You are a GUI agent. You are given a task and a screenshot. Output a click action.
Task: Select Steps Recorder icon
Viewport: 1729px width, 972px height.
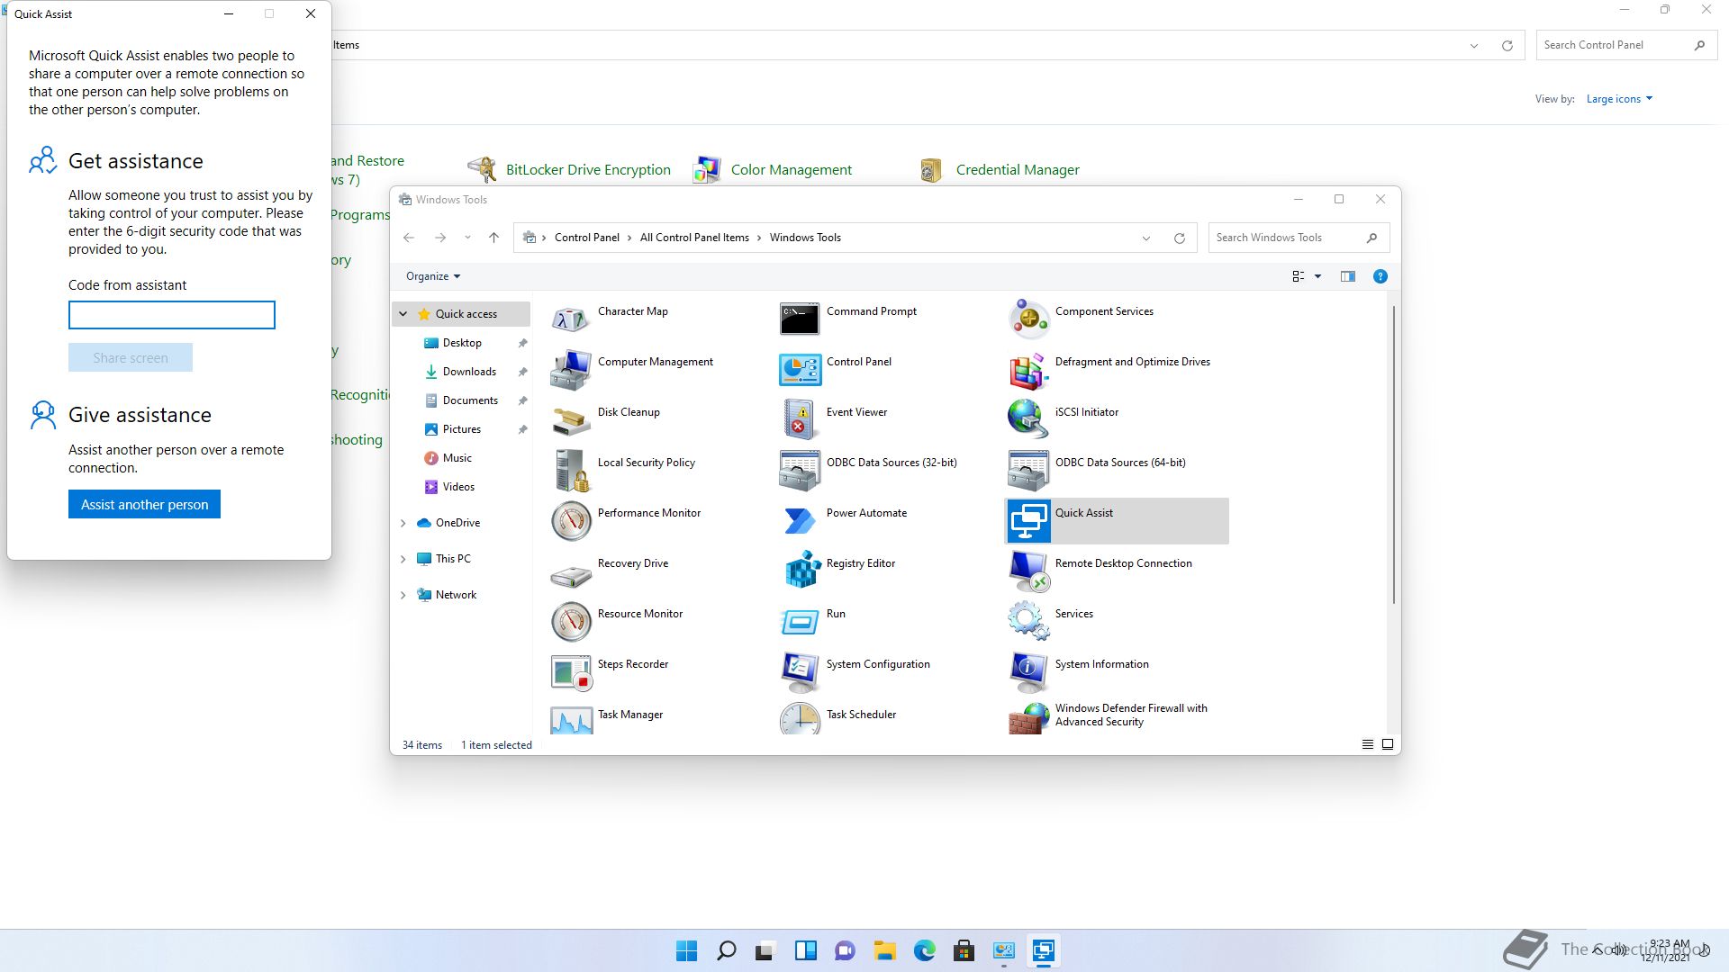point(571,671)
